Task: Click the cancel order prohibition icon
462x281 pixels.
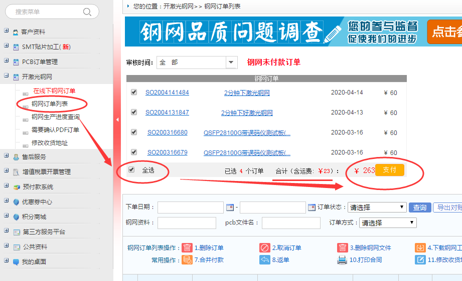Action: 265,247
